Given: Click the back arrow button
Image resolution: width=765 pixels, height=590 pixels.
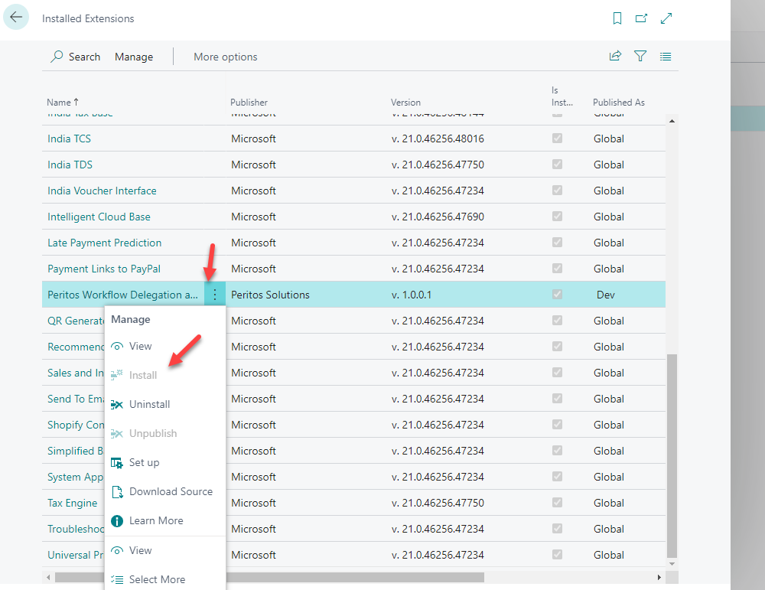Looking at the screenshot, I should (16, 17).
